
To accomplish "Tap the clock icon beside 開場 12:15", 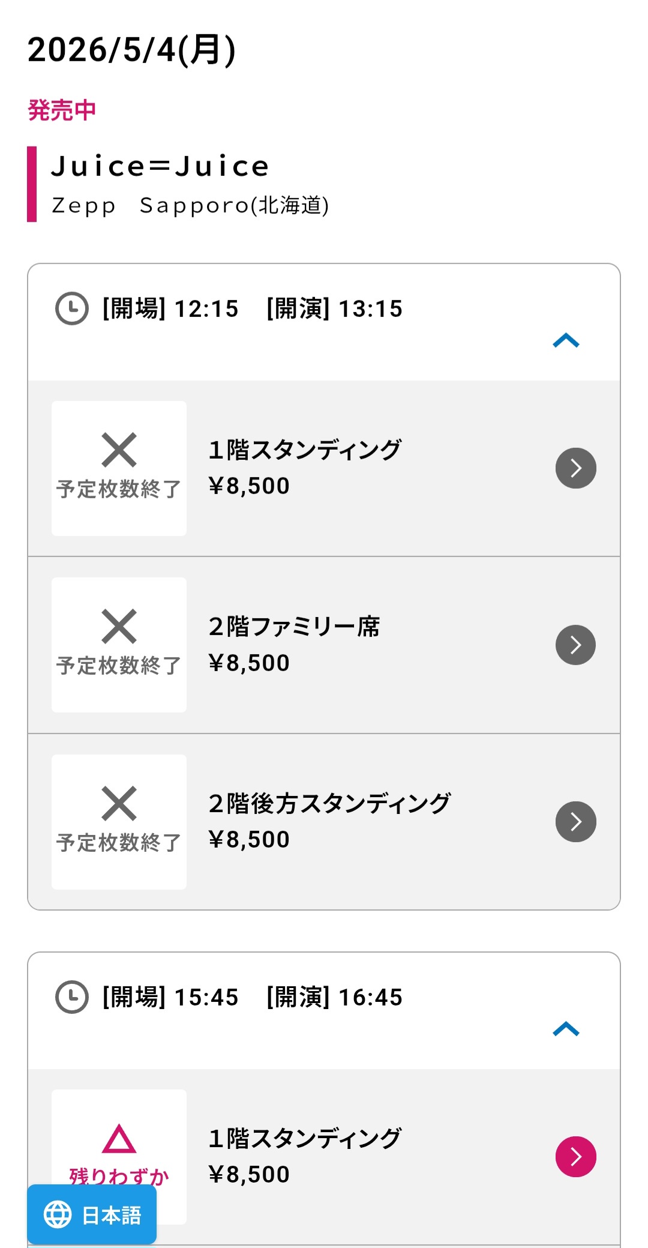I will [x=72, y=309].
